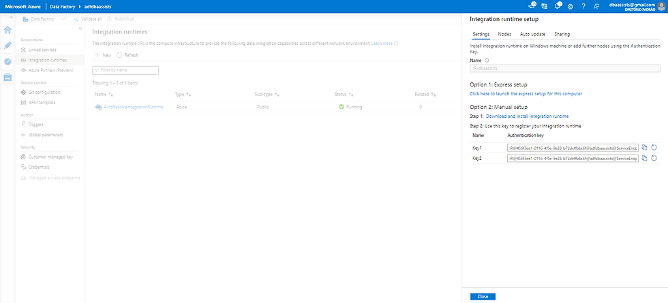This screenshot has height=303, width=668.
Task: Open the Home icon in left rail
Action: [x=7, y=30]
